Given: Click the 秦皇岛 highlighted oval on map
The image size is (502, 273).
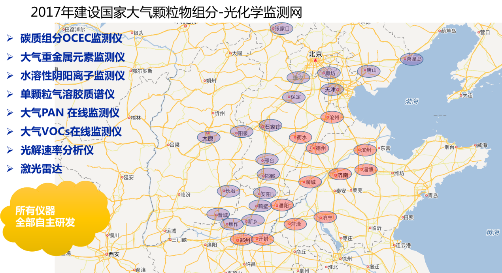Looking at the screenshot, I should pos(412,59).
